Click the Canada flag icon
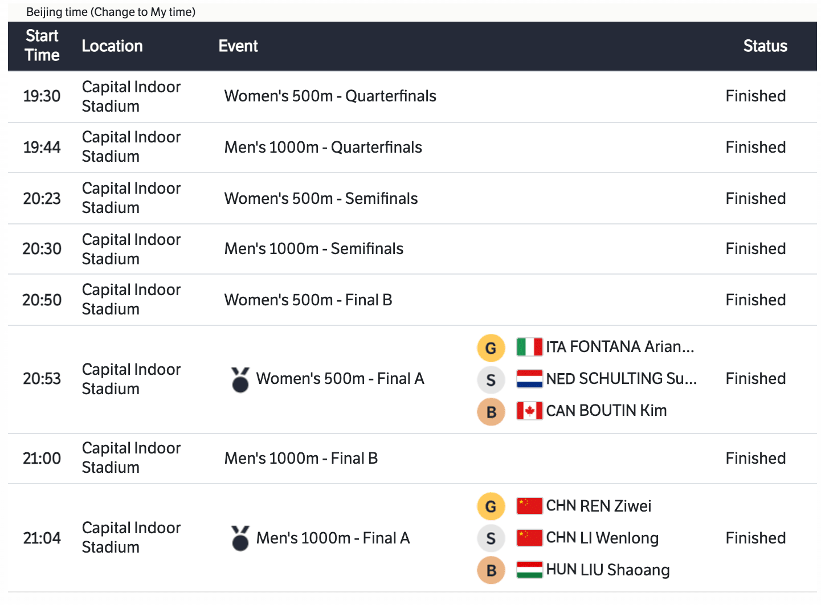This screenshot has width=821, height=605. pos(529,411)
